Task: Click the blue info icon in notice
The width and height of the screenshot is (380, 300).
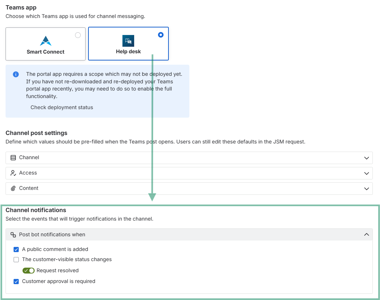Action: pyautogui.click(x=16, y=74)
